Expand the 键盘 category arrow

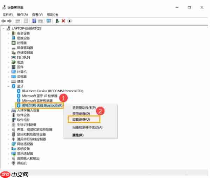pyautogui.click(x=8, y=81)
